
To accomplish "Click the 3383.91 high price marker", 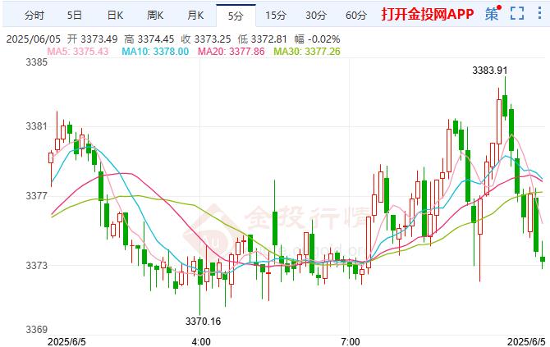I will (x=490, y=71).
